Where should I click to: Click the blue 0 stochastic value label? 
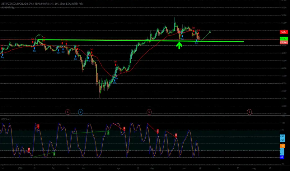click(x=282, y=158)
